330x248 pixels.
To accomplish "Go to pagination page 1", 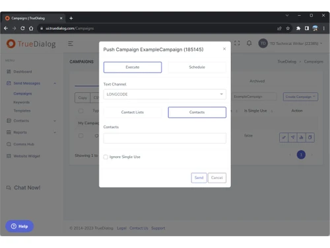I will (301, 155).
